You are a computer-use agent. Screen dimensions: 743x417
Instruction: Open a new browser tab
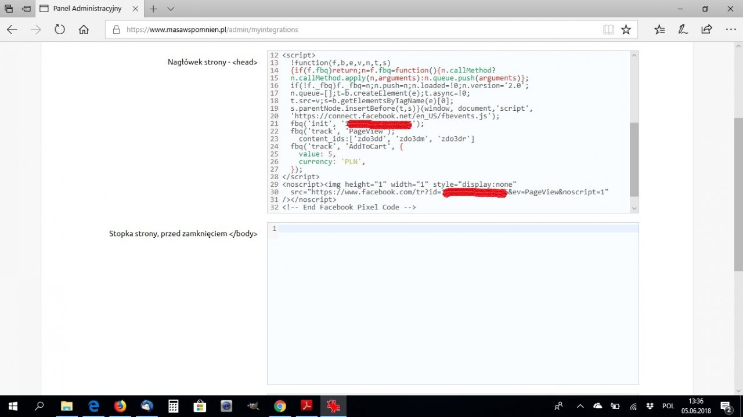[x=153, y=9]
